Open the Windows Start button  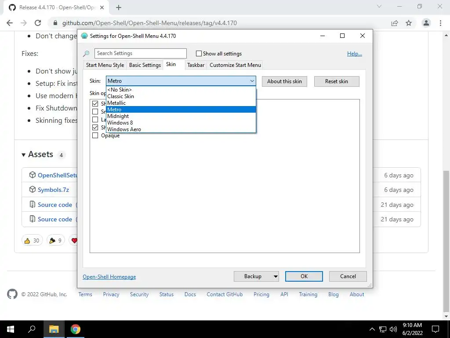point(11,329)
